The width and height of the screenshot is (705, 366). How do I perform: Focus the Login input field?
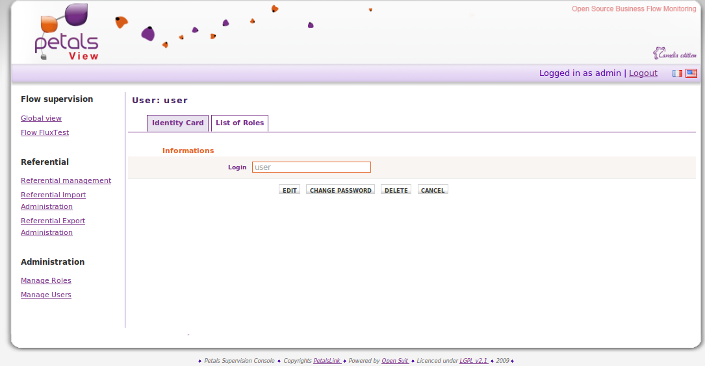click(311, 167)
